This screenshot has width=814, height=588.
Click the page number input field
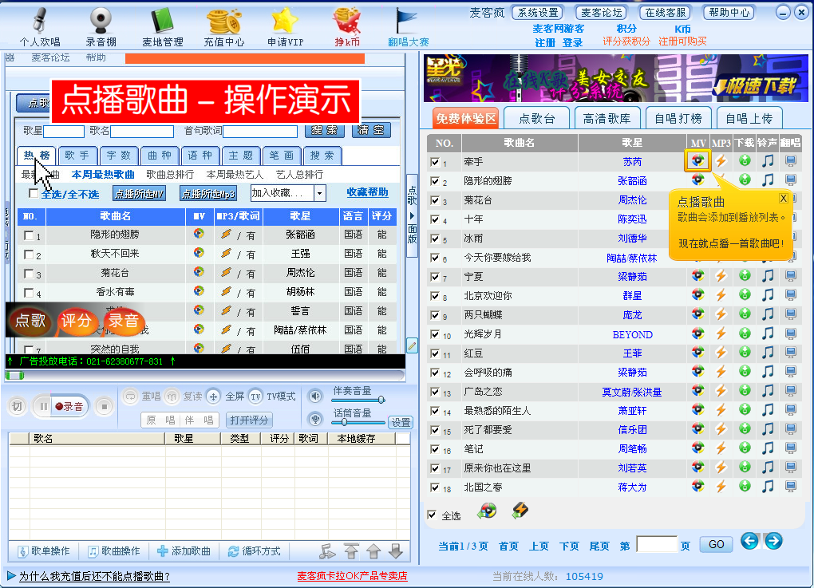[x=657, y=544]
